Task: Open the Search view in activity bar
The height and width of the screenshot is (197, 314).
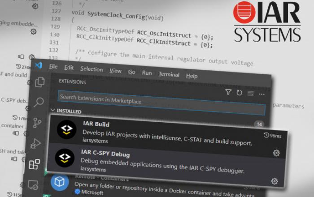Action: pos(39,103)
